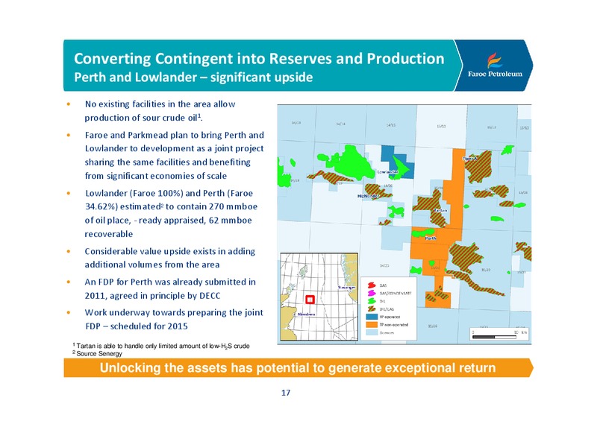The height and width of the screenshot is (421, 597).
Task: Click the large green oil field west of Lowlander
Action: [353, 162]
